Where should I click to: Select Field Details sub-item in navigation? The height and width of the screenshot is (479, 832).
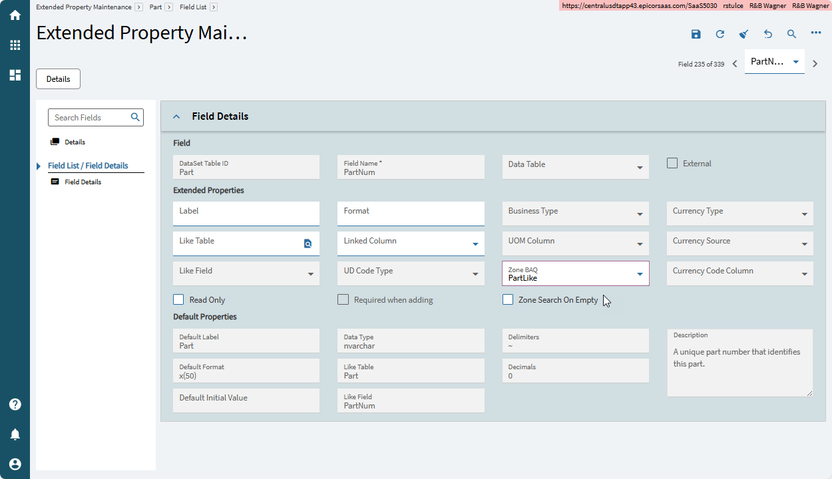(83, 182)
